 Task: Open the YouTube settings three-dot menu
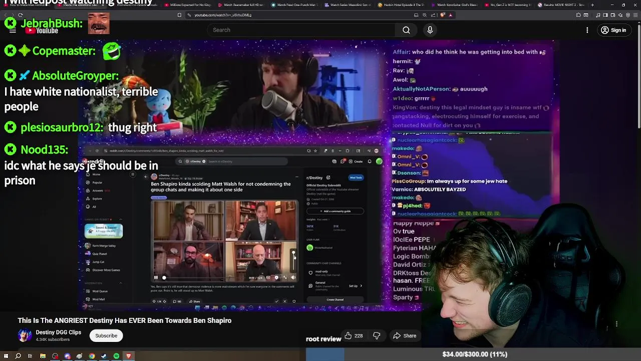587,30
